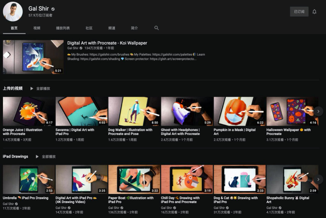Open the galshir.com/shading link
This screenshot has width=326, height=218.
[x=100, y=59]
